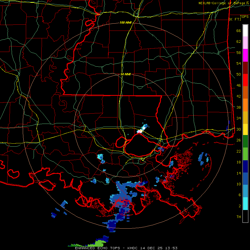Click the '2' legend value

(x=240, y=206)
